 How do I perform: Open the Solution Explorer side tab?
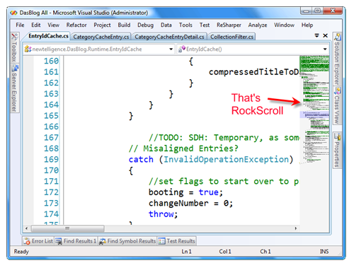(x=337, y=59)
